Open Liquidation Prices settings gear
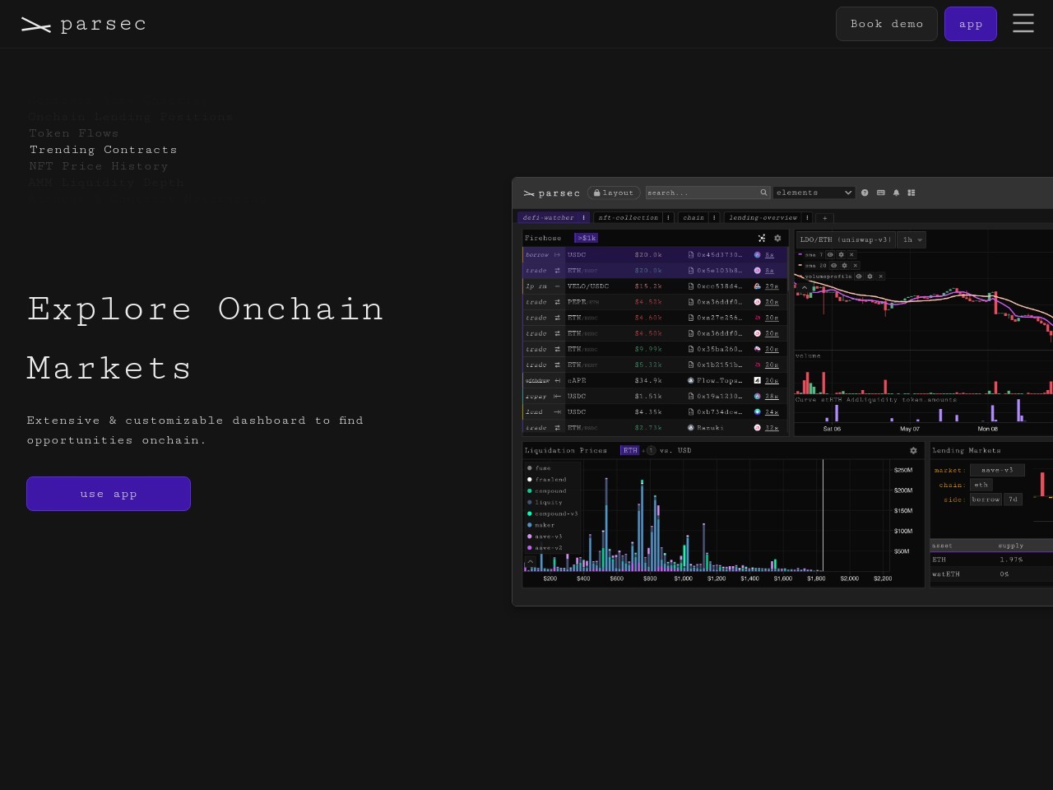The width and height of the screenshot is (1053, 790). 913,450
